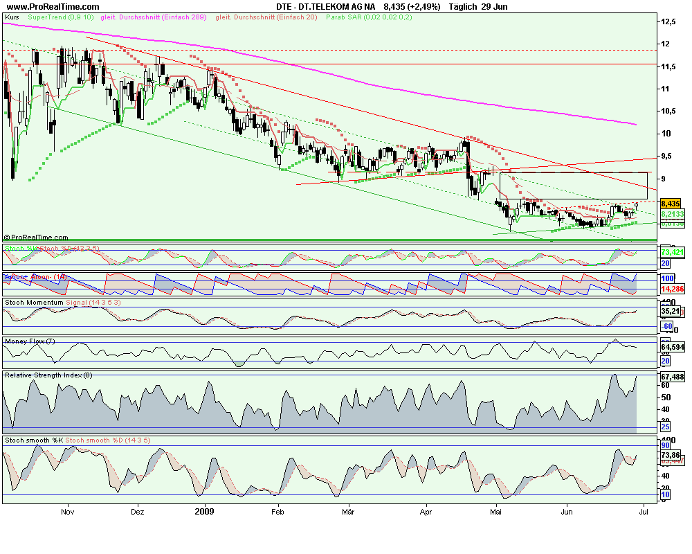This screenshot has height=554, width=692.
Task: Click the 11 price axis label
Action: click(665, 89)
